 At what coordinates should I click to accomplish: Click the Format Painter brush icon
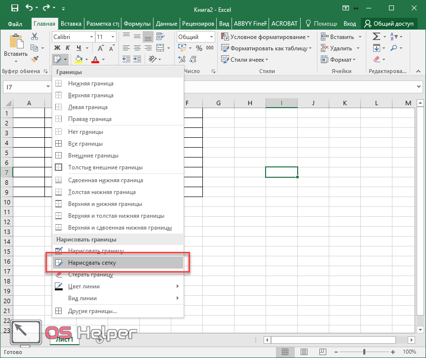click(x=35, y=59)
